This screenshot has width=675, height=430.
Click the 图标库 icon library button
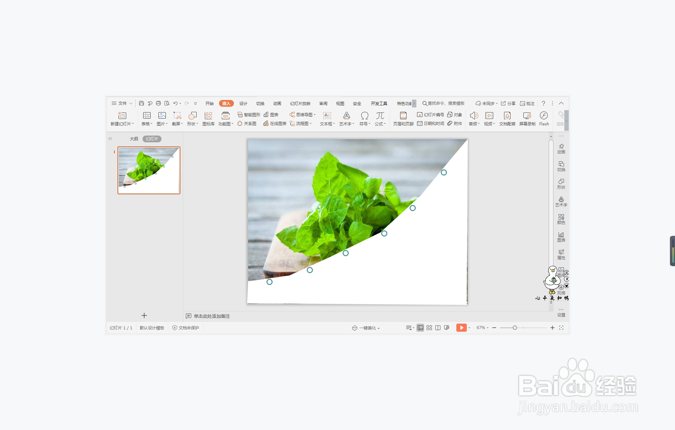coord(208,118)
